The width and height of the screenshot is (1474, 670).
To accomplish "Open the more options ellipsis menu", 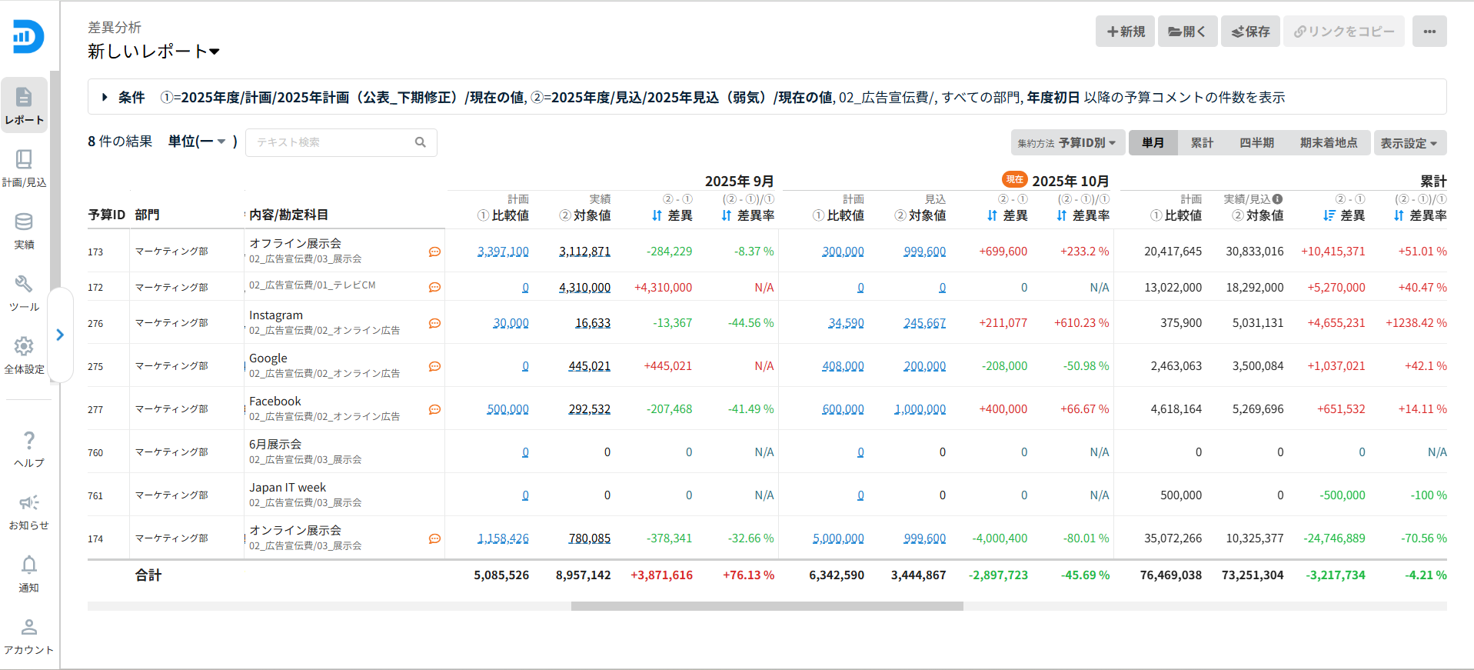I will [x=1429, y=32].
